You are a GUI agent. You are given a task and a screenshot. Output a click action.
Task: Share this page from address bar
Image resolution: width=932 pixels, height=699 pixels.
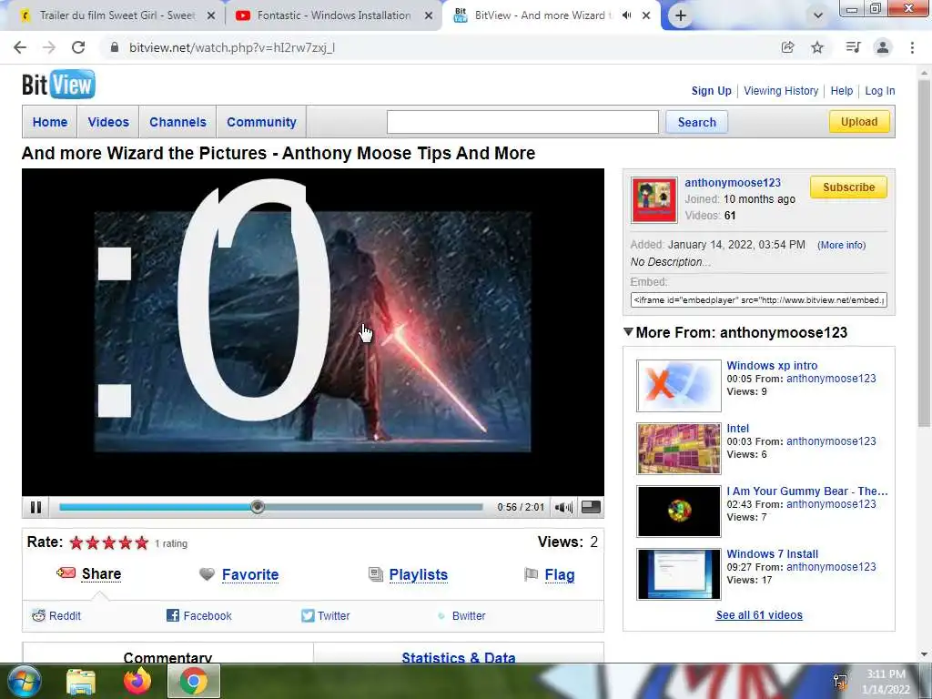click(787, 47)
